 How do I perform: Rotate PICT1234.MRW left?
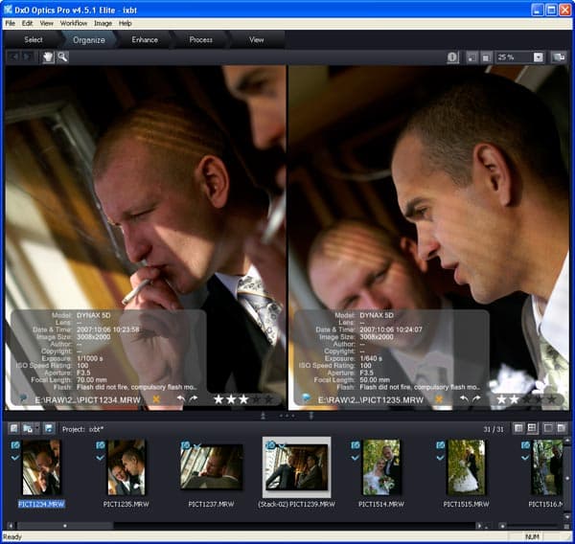point(181,398)
